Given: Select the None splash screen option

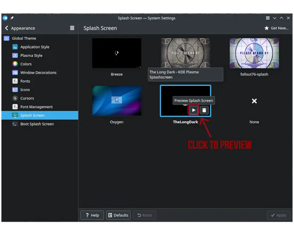Looking at the screenshot, I should point(254,101).
